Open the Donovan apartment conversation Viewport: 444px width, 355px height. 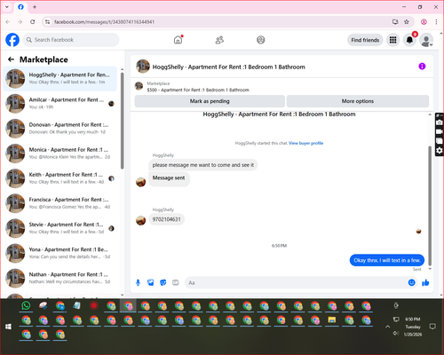coord(60,129)
